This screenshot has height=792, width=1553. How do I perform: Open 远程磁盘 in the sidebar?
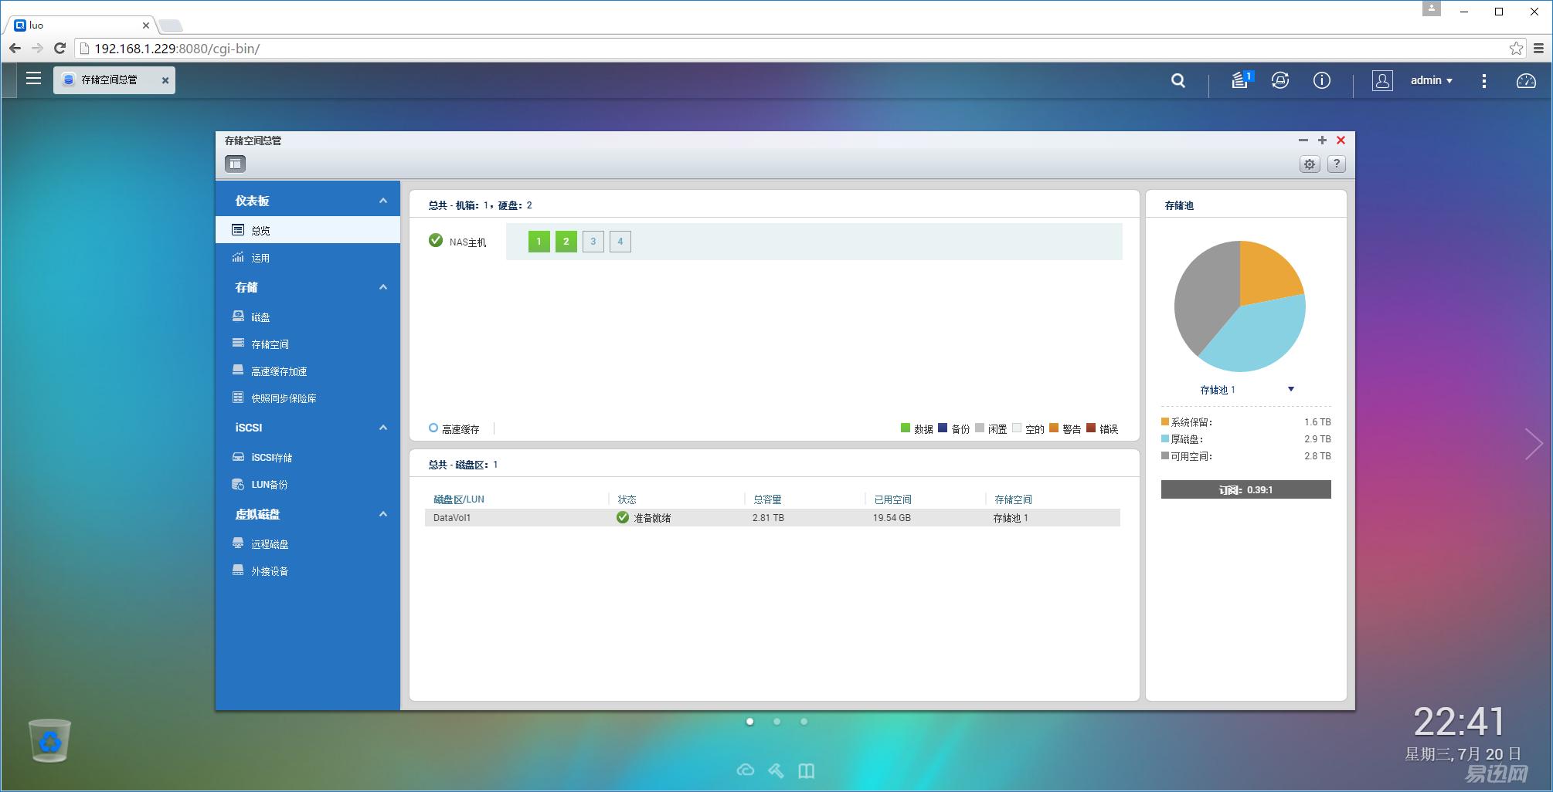[308, 543]
